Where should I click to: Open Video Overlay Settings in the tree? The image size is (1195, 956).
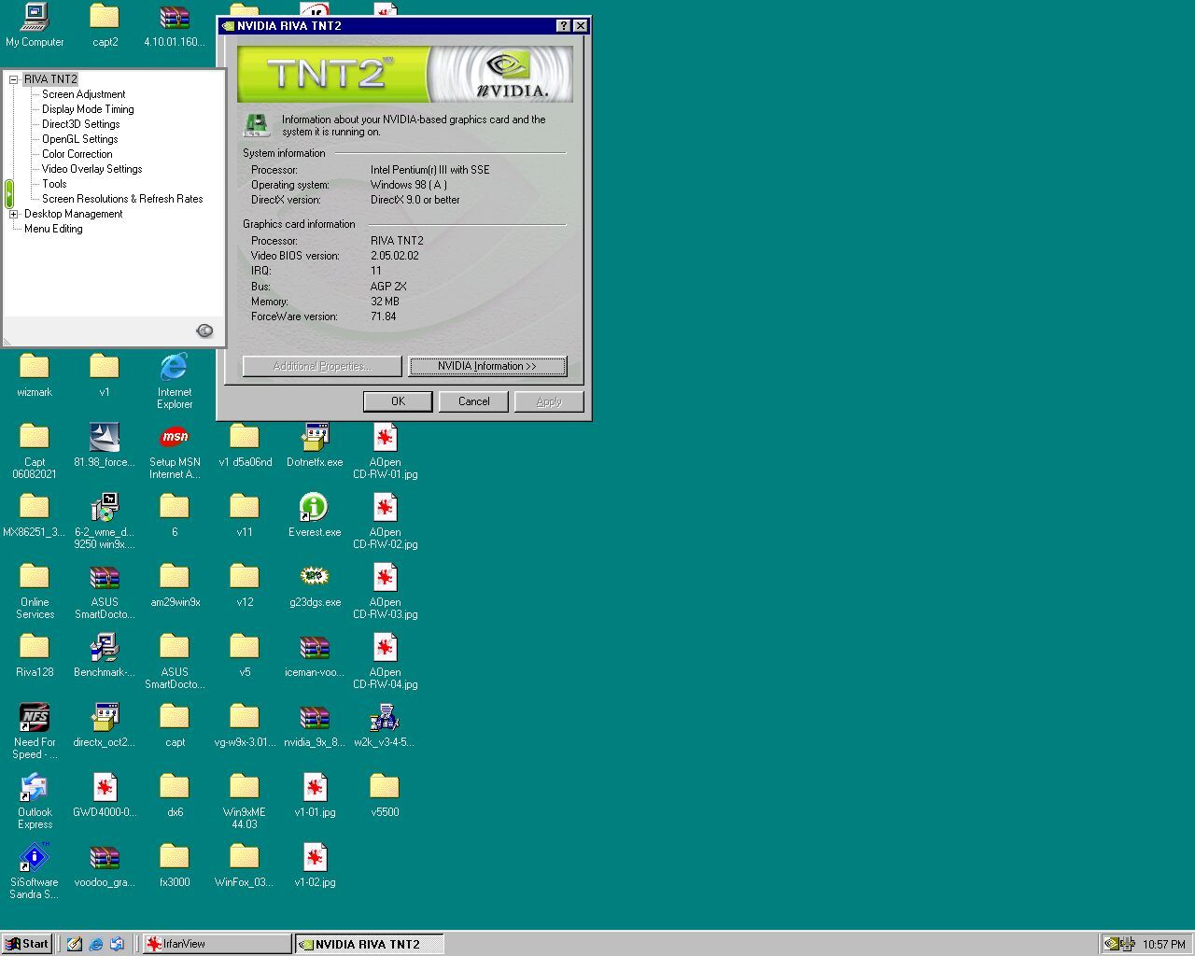(91, 169)
